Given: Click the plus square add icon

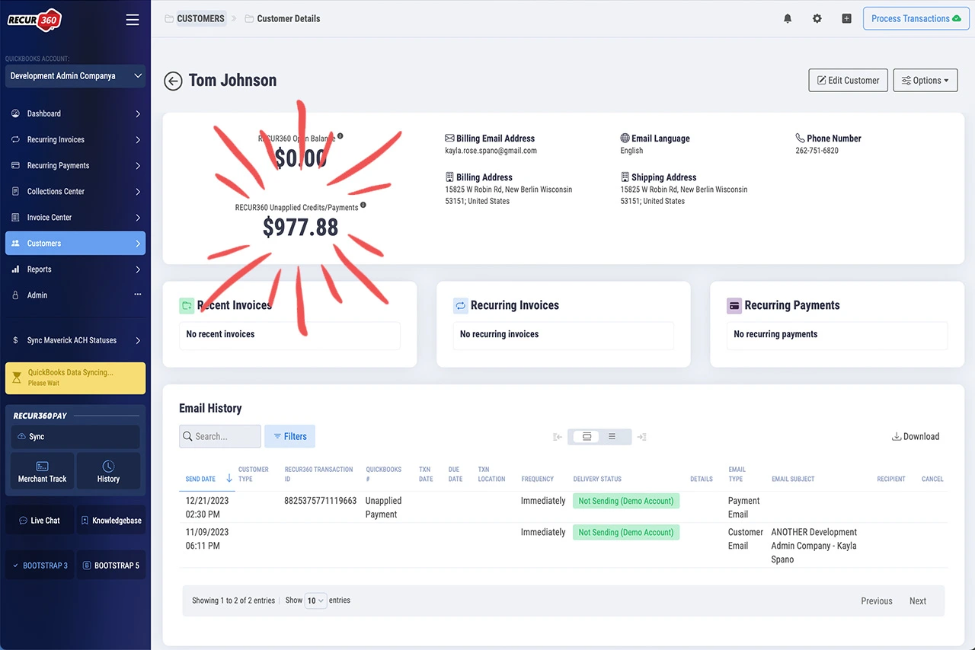Looking at the screenshot, I should (846, 18).
